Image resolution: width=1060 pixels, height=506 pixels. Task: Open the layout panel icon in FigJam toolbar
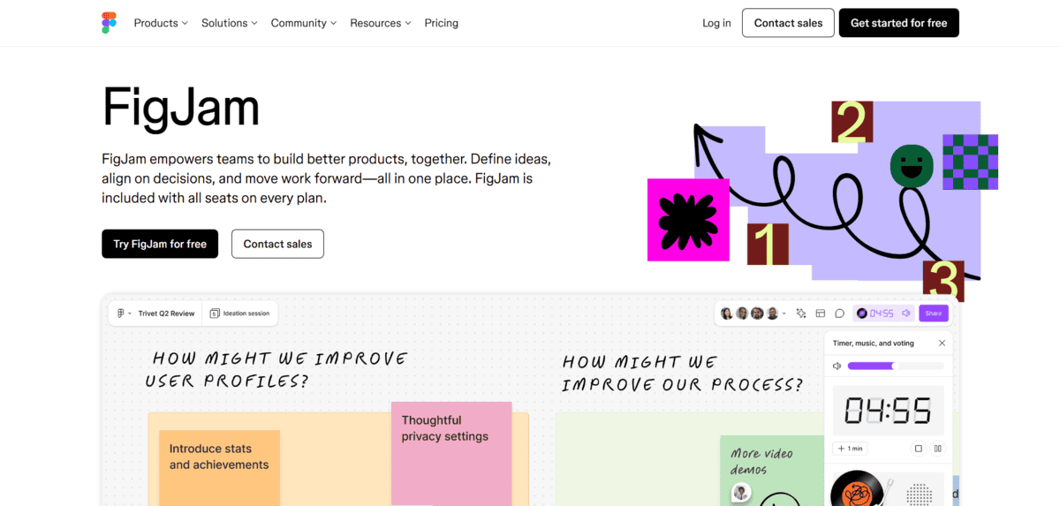821,313
